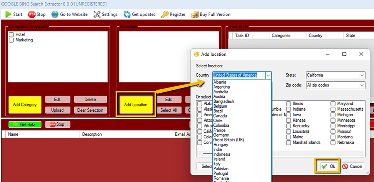This screenshot has height=182, width=374.
Task: Open Go to Website globe icon
Action: (55, 14)
